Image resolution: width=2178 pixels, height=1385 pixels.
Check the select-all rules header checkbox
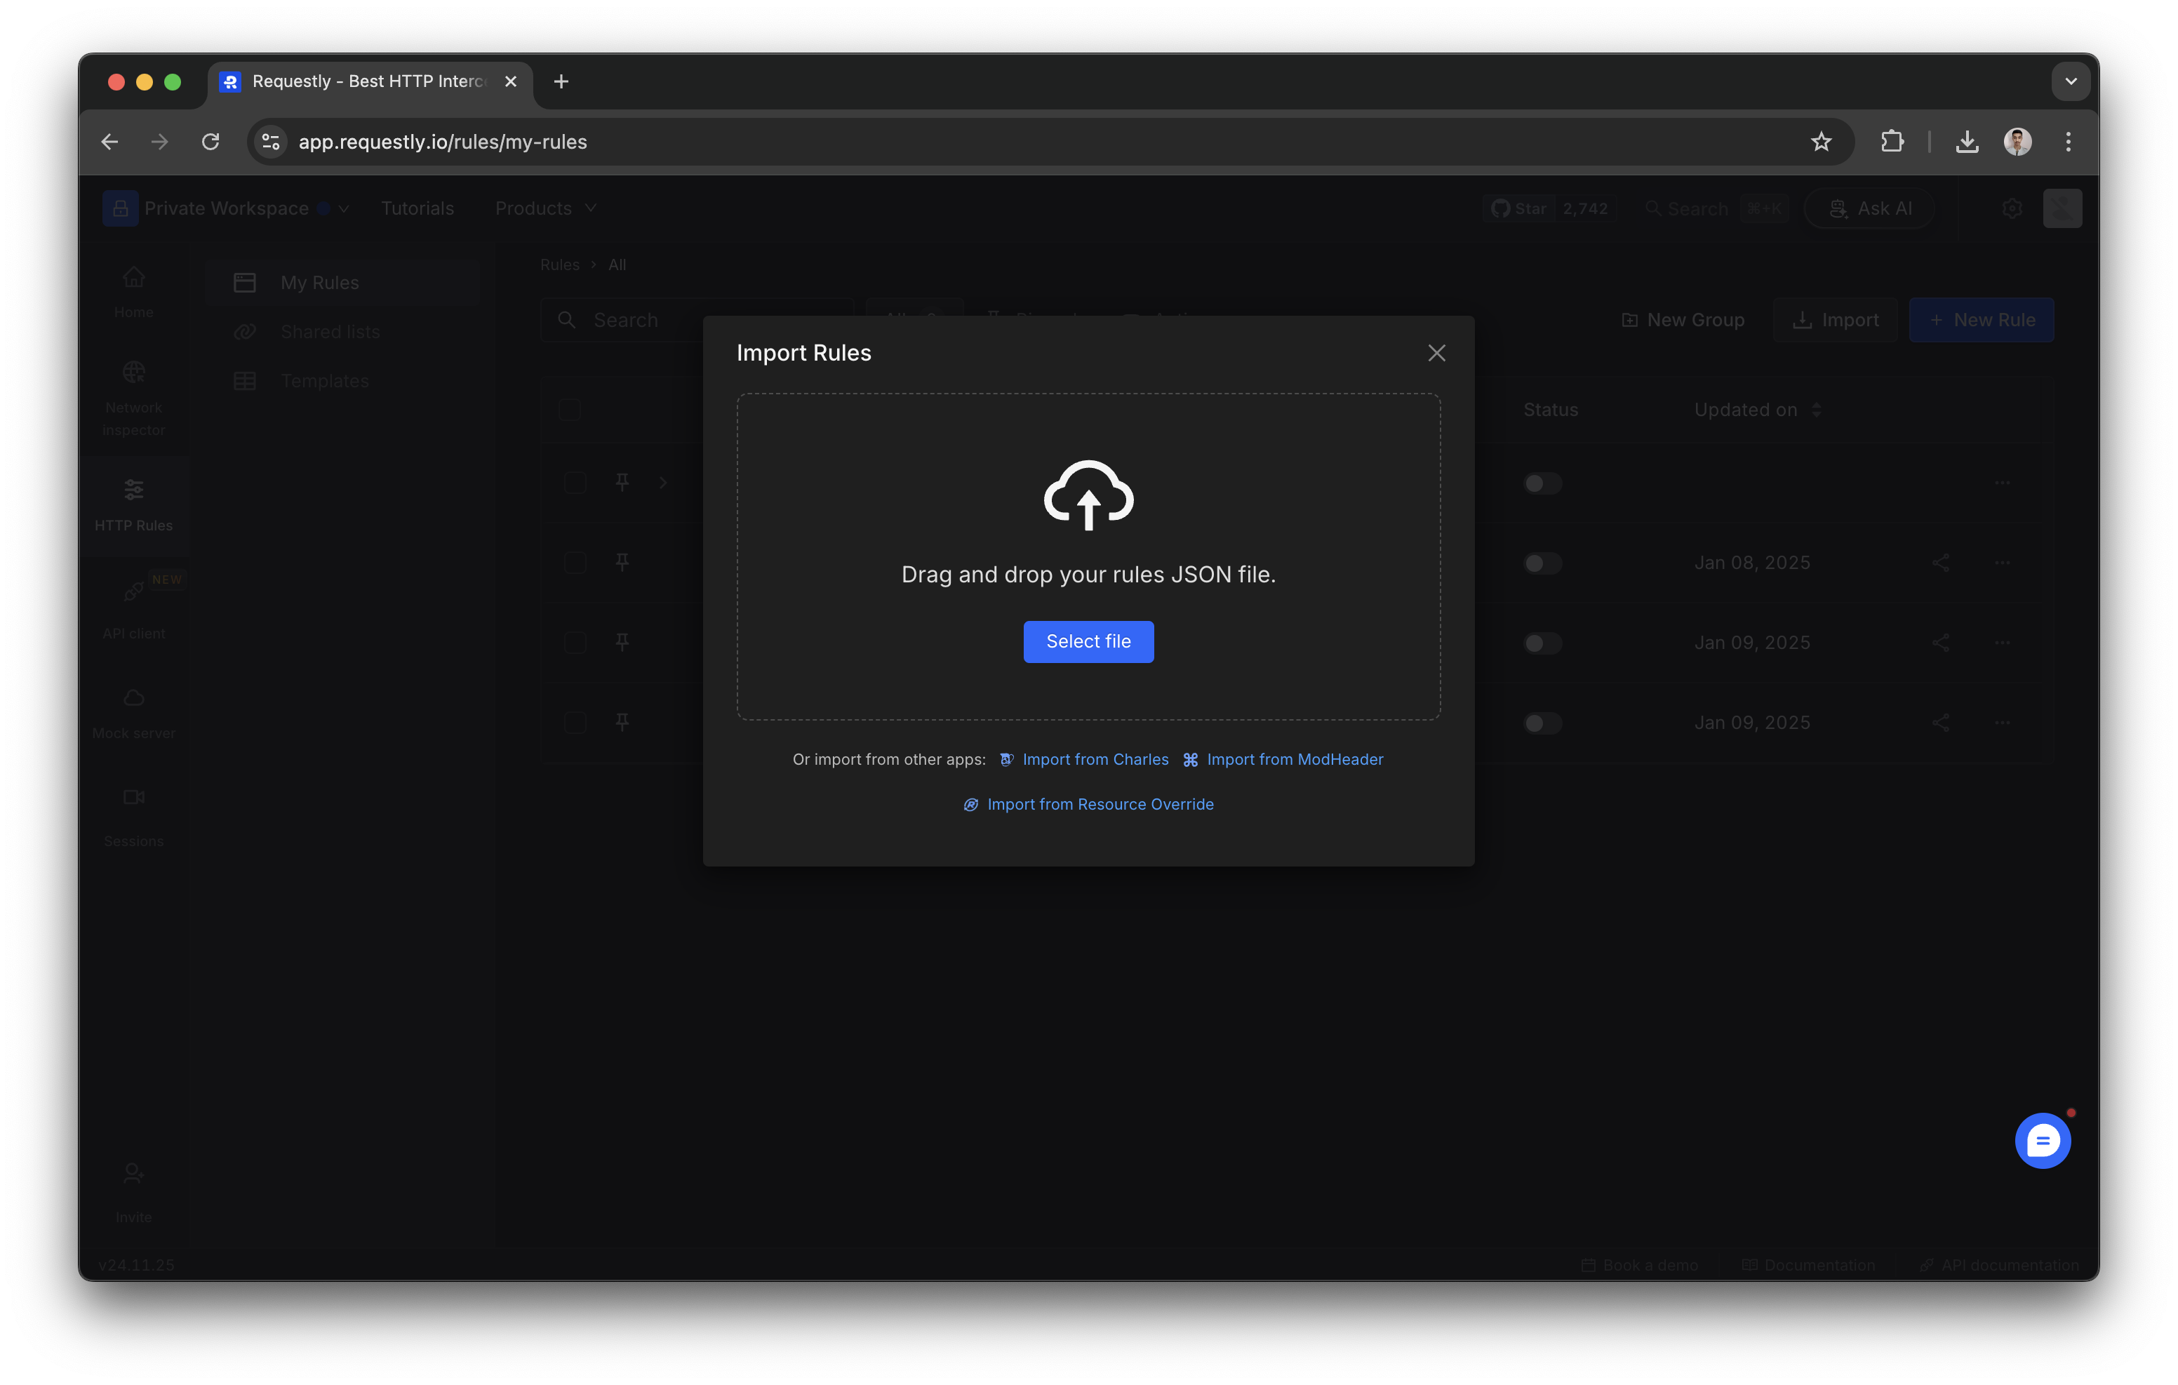(x=570, y=410)
